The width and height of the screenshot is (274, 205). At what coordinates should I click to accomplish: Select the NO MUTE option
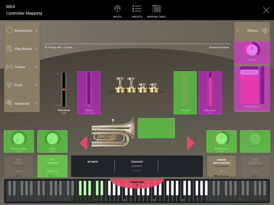tap(93, 162)
